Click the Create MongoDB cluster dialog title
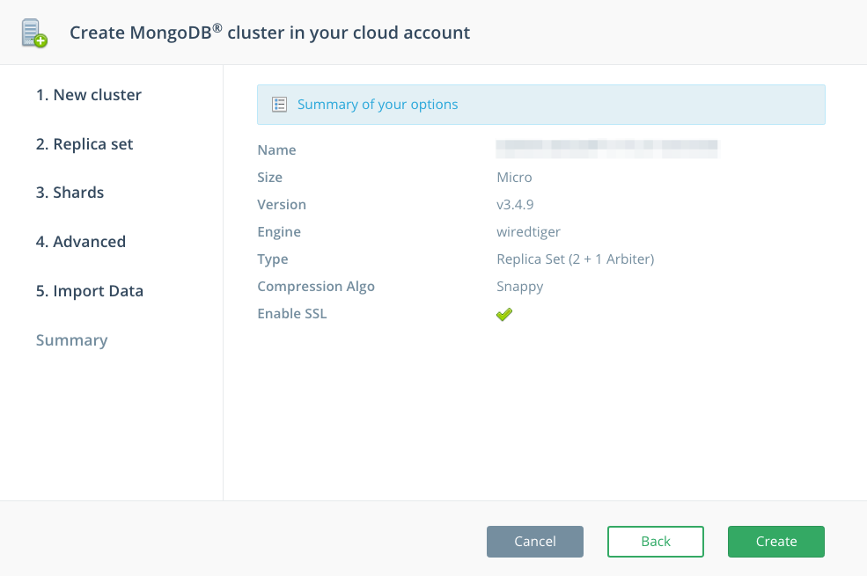This screenshot has height=576, width=867. click(270, 33)
